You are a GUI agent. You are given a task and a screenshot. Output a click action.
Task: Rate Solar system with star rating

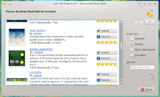(107, 42)
